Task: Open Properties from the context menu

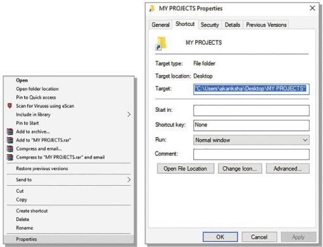Action: coord(68,239)
